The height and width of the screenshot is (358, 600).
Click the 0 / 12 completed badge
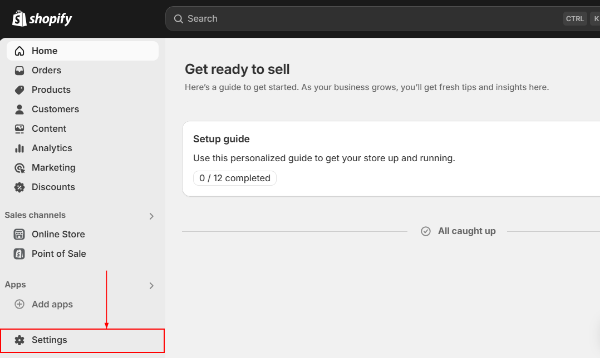point(235,178)
